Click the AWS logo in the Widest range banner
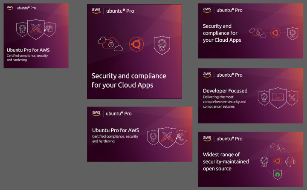Image resolution: width=307 pixels, height=190 pixels. (x=207, y=138)
